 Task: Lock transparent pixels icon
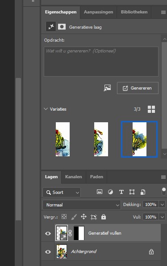coord(64,217)
